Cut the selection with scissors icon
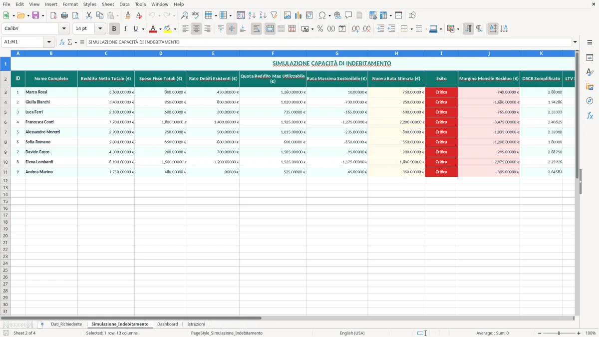Viewport: 599px width, 337px height. coord(89,15)
